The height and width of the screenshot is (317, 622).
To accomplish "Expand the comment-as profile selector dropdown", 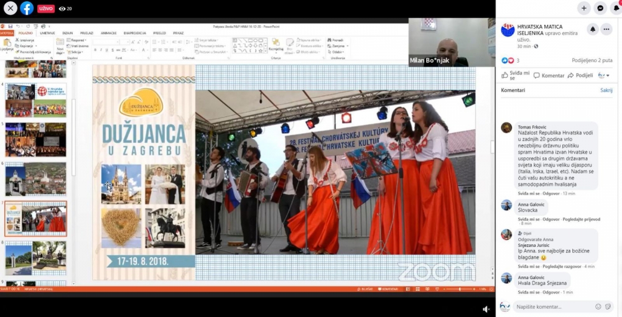I will (604, 75).
